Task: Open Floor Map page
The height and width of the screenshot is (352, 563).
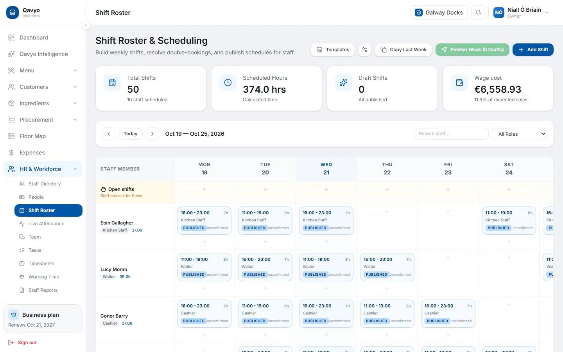Action: (43, 136)
